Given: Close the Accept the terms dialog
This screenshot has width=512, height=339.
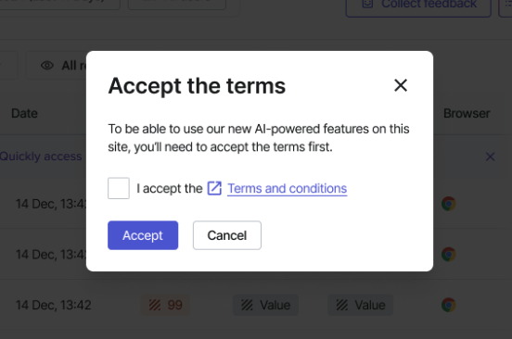Looking at the screenshot, I should tap(401, 85).
